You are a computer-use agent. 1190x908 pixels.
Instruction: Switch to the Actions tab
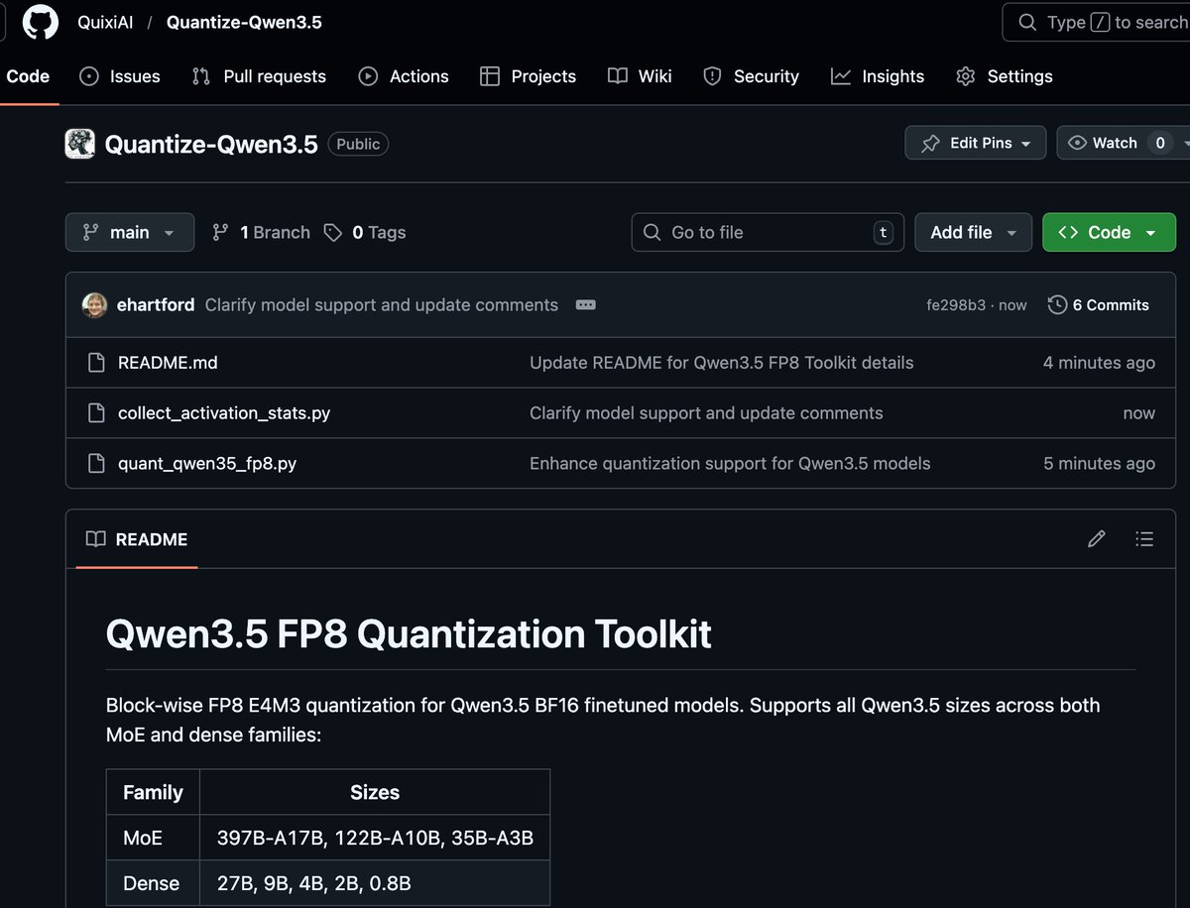[x=403, y=76]
